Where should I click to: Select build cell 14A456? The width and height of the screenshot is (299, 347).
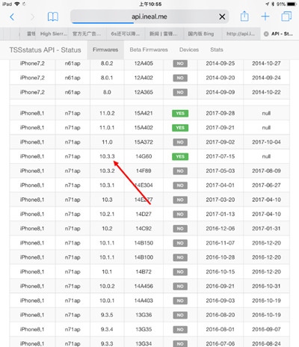[x=144, y=286]
